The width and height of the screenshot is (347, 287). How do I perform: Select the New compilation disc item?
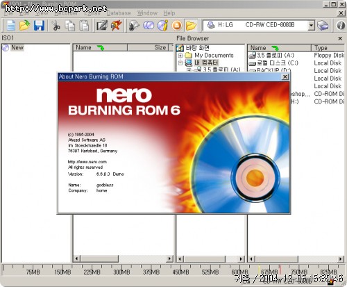pyautogui.click(x=13, y=47)
